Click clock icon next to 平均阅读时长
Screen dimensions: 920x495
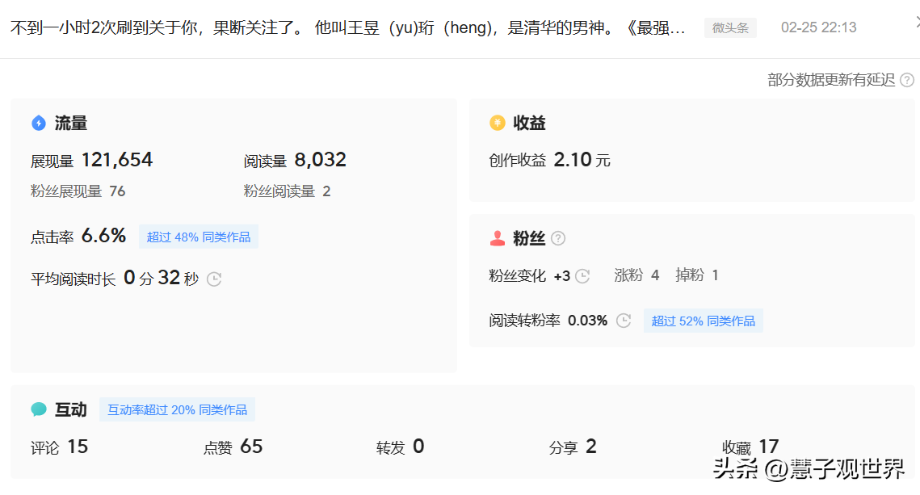click(x=214, y=279)
